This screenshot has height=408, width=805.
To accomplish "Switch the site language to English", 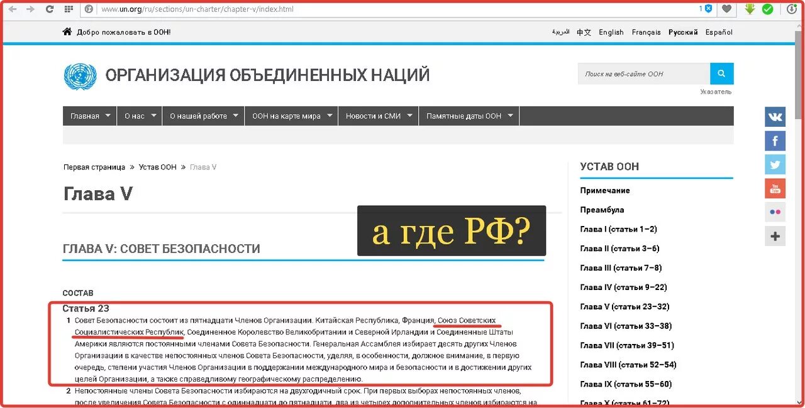I will click(x=611, y=32).
